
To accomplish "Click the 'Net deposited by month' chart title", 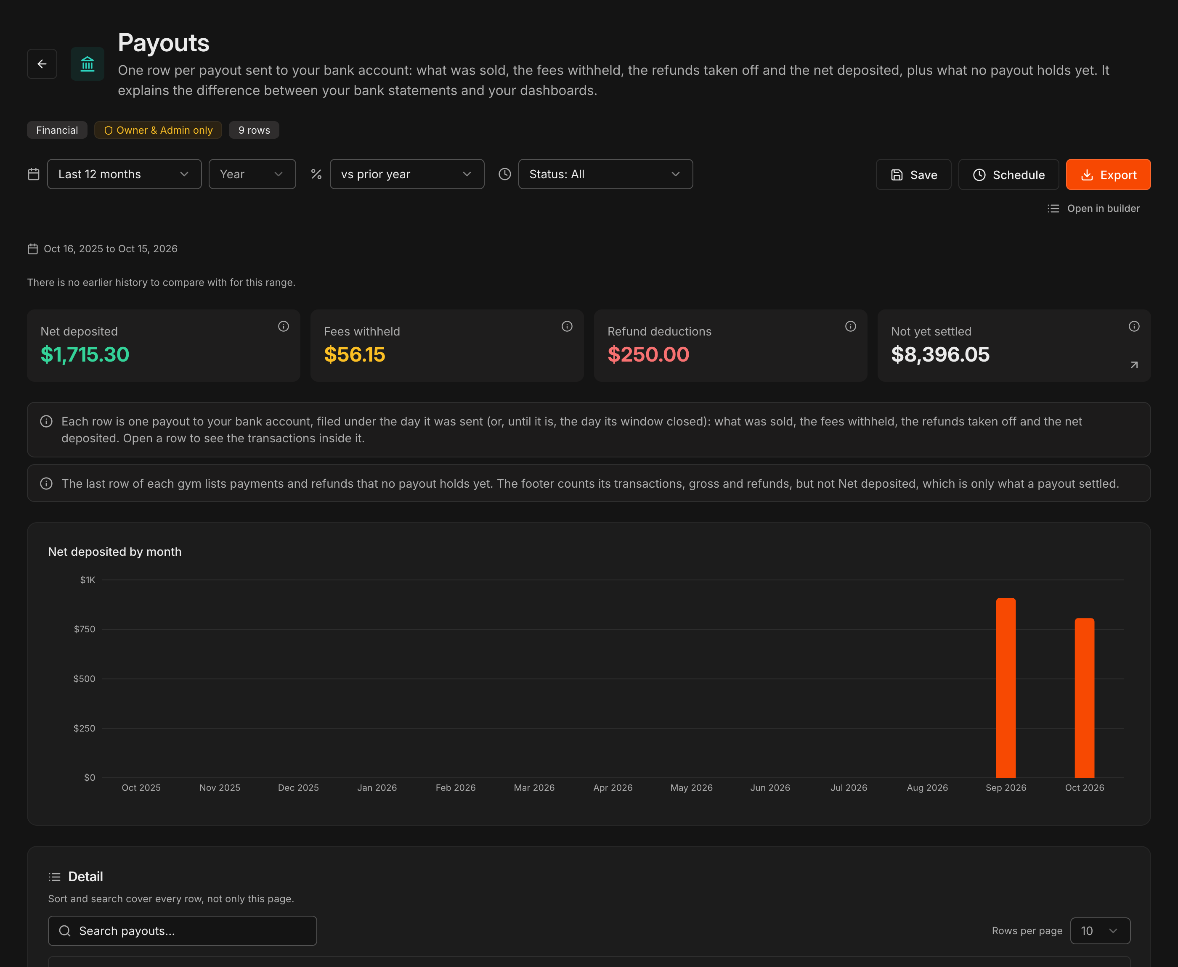I will 115,552.
